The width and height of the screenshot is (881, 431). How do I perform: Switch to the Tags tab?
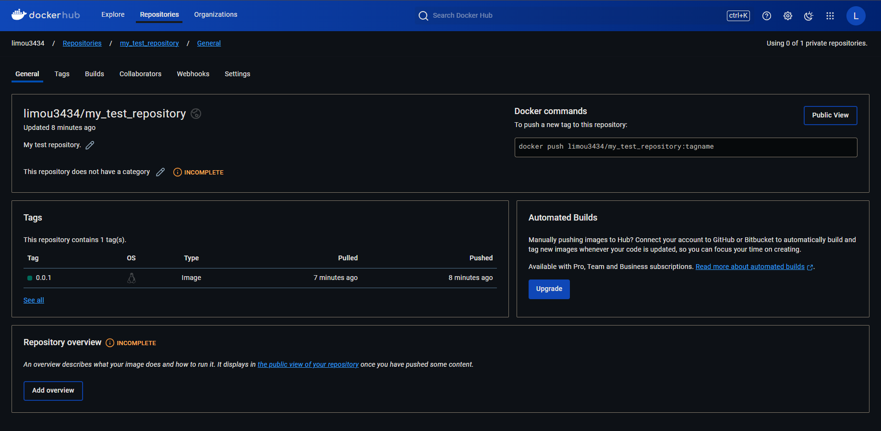pos(62,74)
